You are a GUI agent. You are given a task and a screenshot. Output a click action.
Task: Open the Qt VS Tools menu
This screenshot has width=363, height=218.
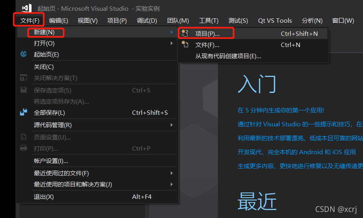coord(275,21)
